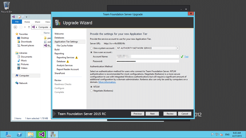Viewport: 246px width, 138px height.
Task: Click the Next button
Action: click(x=152, y=113)
